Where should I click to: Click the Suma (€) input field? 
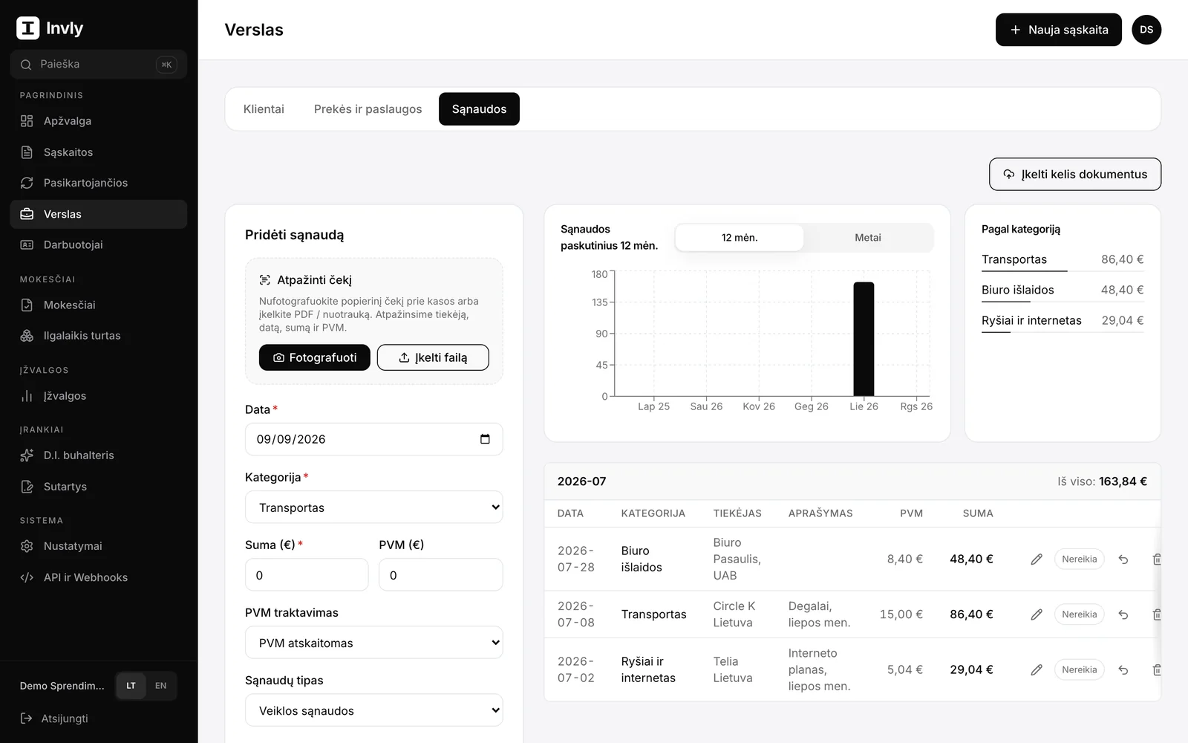[x=307, y=575]
